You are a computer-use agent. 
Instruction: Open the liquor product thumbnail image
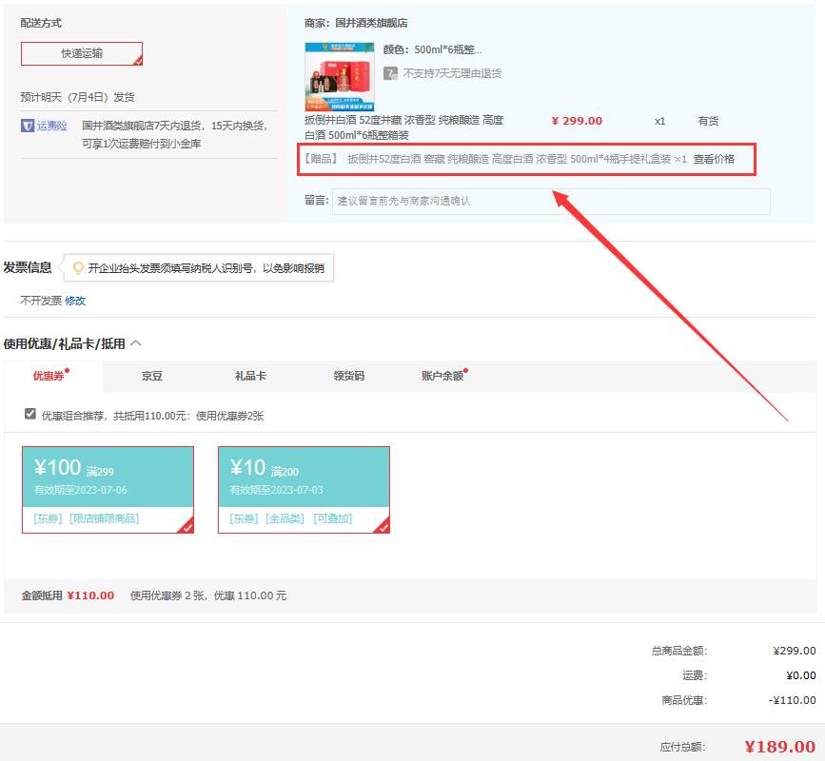[x=340, y=77]
